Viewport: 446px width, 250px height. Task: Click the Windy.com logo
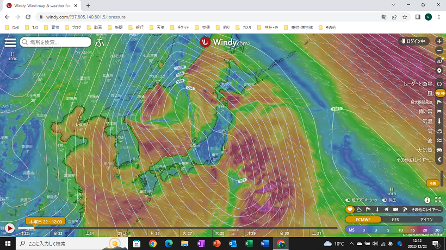pyautogui.click(x=225, y=42)
